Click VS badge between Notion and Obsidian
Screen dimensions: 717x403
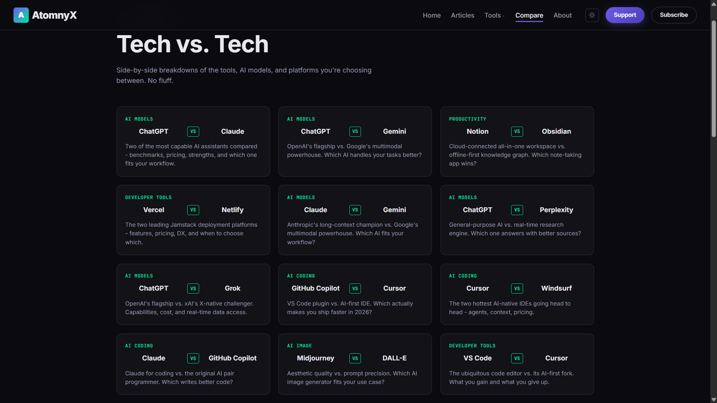pyautogui.click(x=517, y=131)
